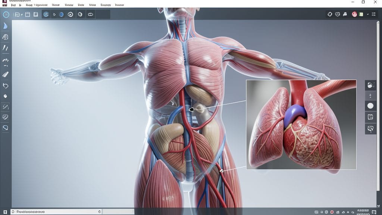The width and height of the screenshot is (382, 215).
Task: Click the panel layout icon with dropdown arrow
Action: coord(17,15)
